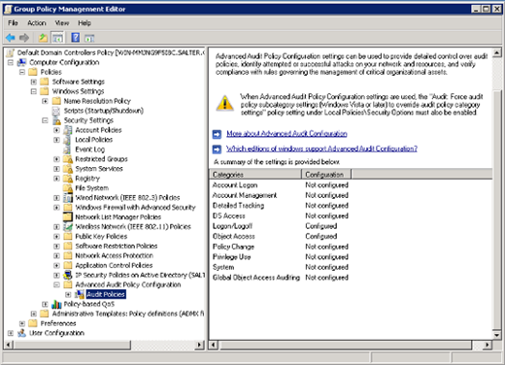Open More about Advanced Audit Configuration link
The image size is (505, 365).
[x=286, y=133]
